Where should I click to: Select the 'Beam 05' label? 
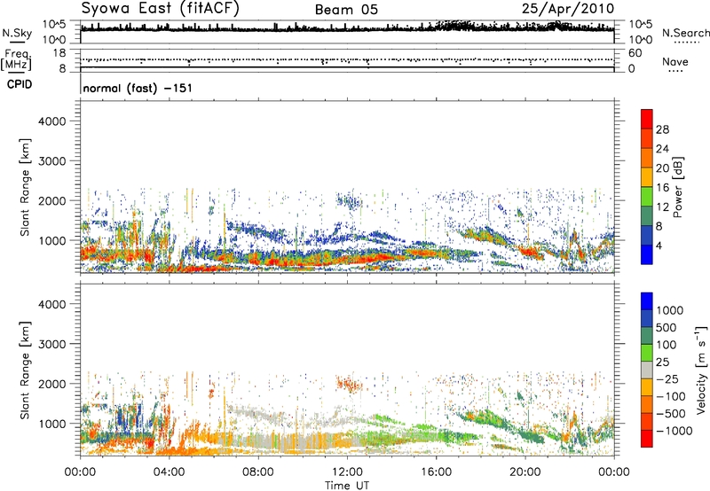click(x=346, y=10)
